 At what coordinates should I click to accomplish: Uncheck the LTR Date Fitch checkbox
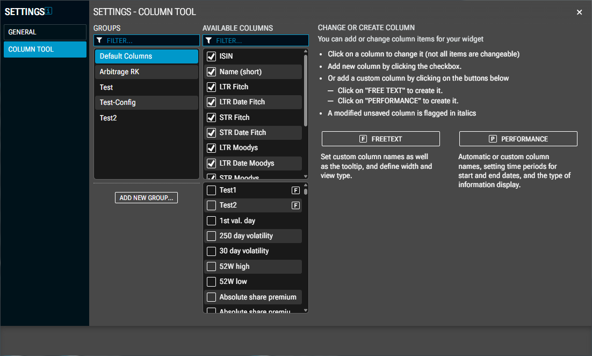pos(212,102)
